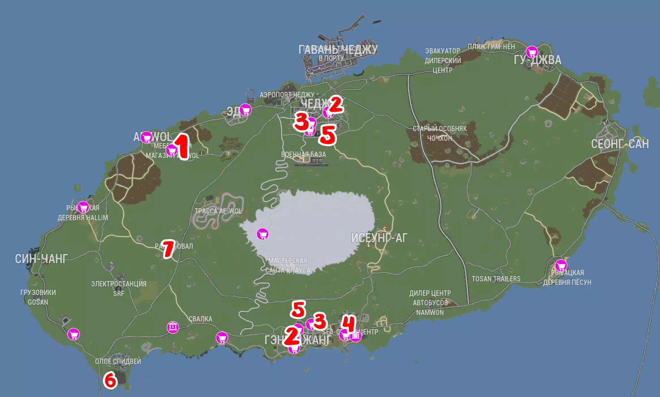This screenshot has height=397, width=660.
Task: Click the TOSAN TRAILERS label
Action: (x=496, y=279)
